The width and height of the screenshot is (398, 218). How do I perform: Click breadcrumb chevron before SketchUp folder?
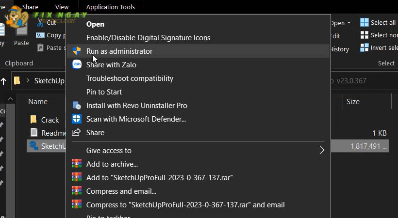[x=28, y=81]
